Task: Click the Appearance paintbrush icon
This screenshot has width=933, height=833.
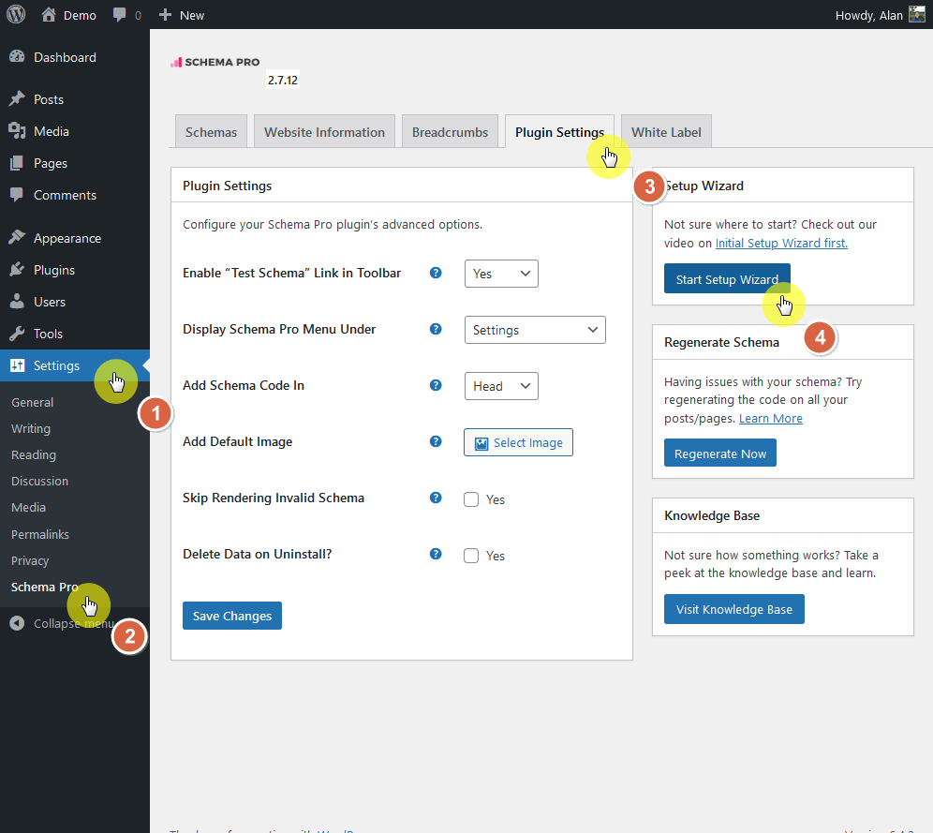Action: pyautogui.click(x=17, y=238)
